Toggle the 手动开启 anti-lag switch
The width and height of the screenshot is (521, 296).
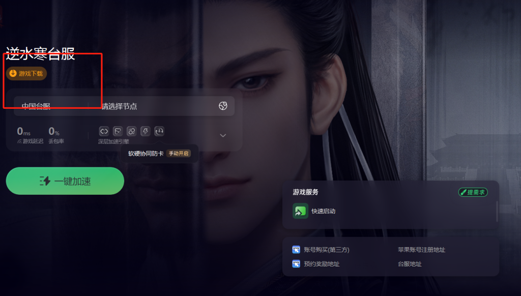[179, 154]
